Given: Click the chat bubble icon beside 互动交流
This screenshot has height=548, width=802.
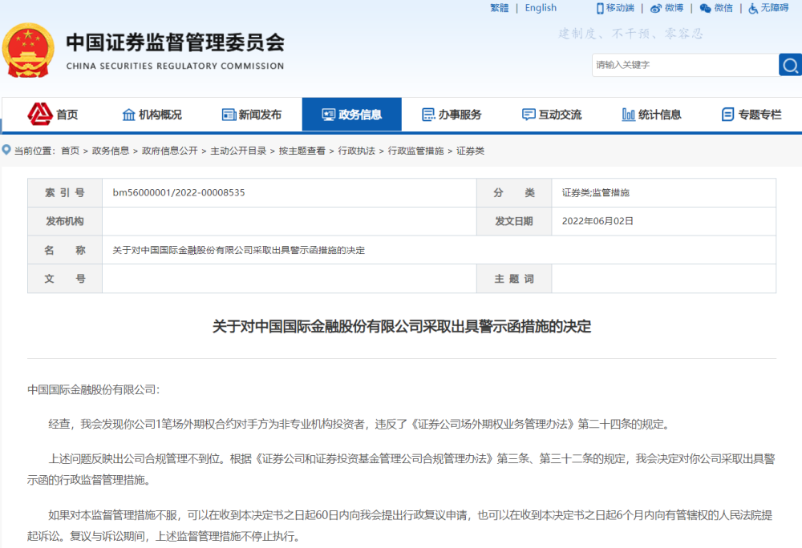Looking at the screenshot, I should click(x=529, y=115).
